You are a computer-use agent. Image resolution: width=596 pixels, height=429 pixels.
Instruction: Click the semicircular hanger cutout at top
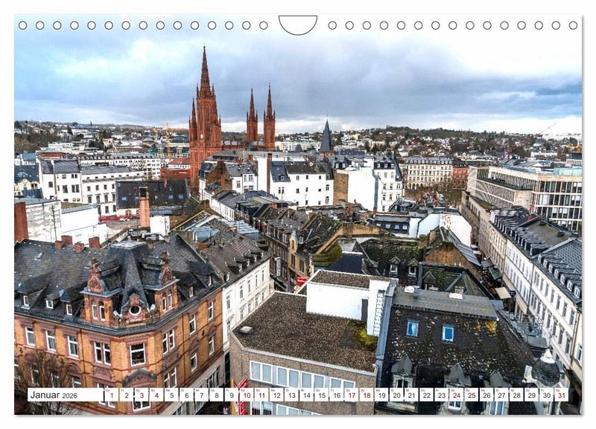pyautogui.click(x=297, y=24)
